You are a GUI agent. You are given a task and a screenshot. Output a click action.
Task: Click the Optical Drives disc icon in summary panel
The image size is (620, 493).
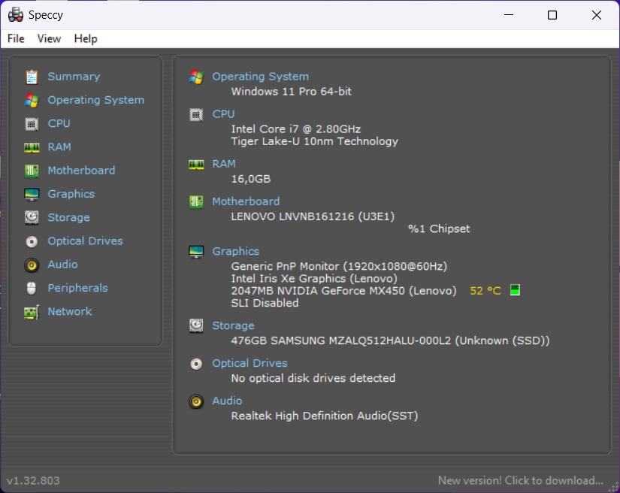[x=196, y=364]
